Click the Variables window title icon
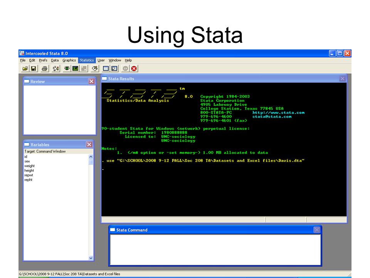The width and height of the screenshot is (370, 278). tap(27, 144)
